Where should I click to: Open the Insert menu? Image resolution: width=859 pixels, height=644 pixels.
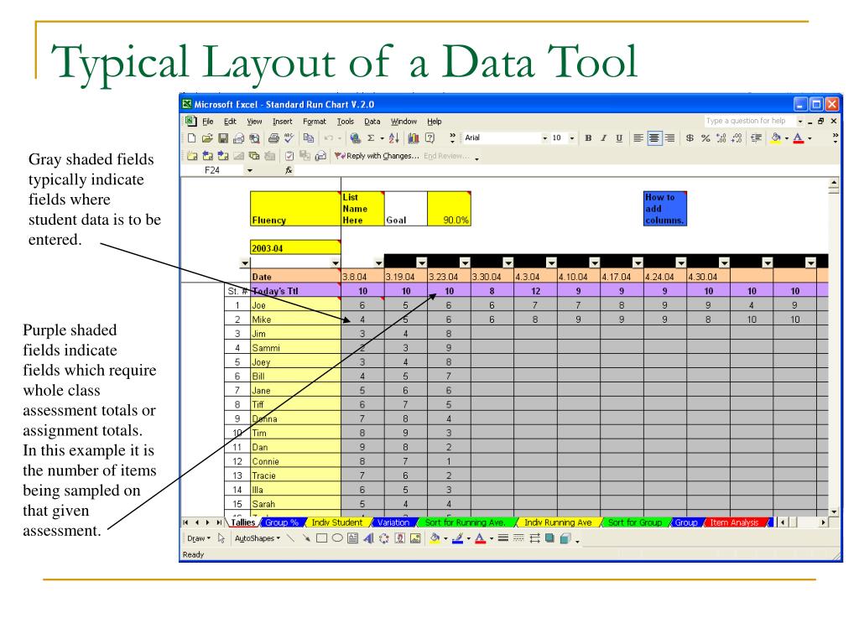[283, 122]
